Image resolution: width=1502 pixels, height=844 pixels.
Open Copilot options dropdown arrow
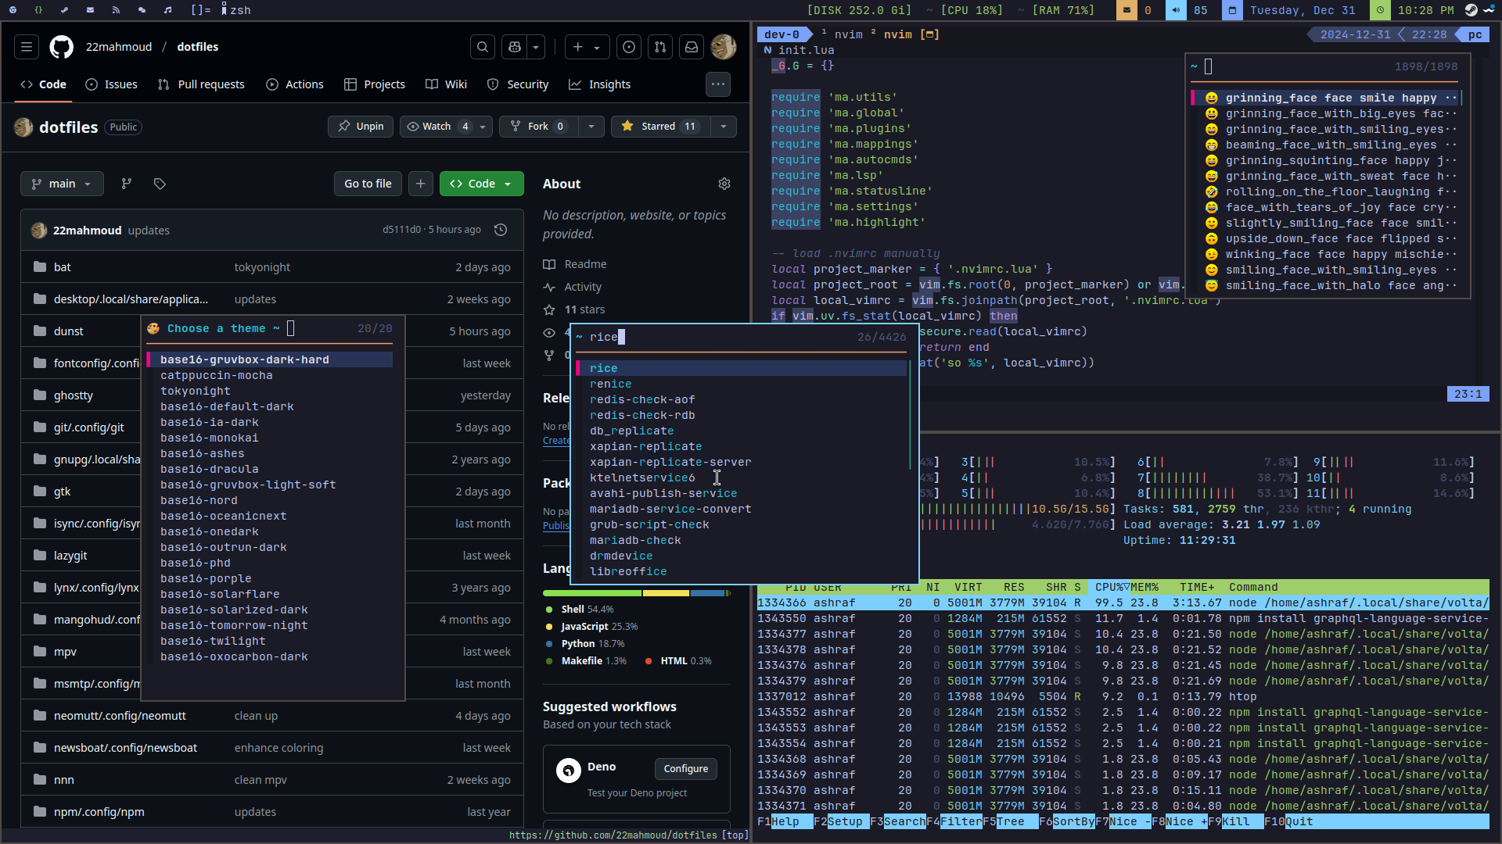point(536,47)
